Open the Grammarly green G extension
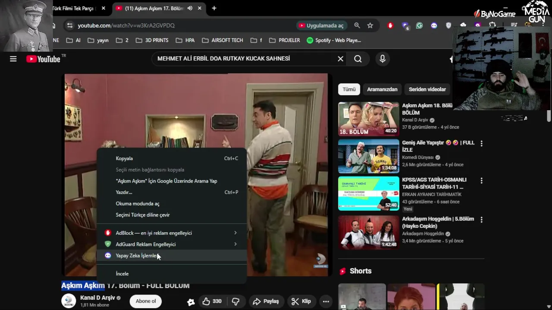552x310 pixels. click(x=419, y=25)
